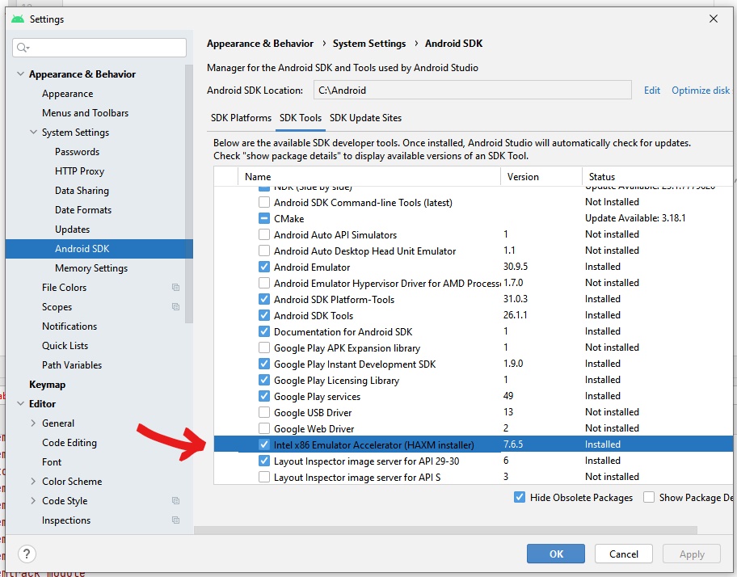Click System Settings in the breadcrumb

369,44
